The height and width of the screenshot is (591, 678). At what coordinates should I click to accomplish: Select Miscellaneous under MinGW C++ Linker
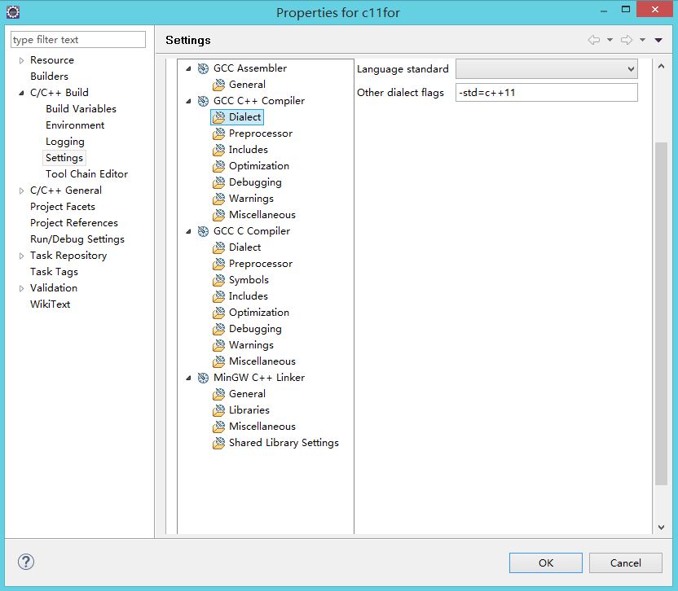[x=262, y=427]
